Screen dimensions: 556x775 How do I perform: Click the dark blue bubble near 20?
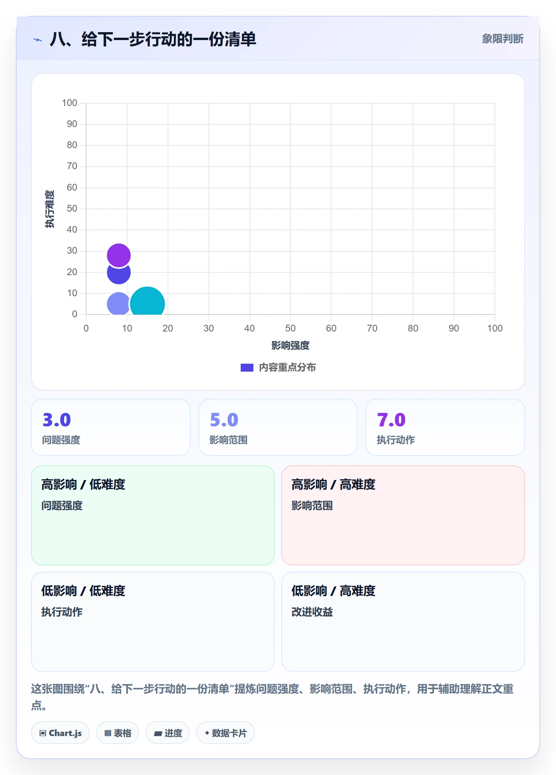point(119,274)
